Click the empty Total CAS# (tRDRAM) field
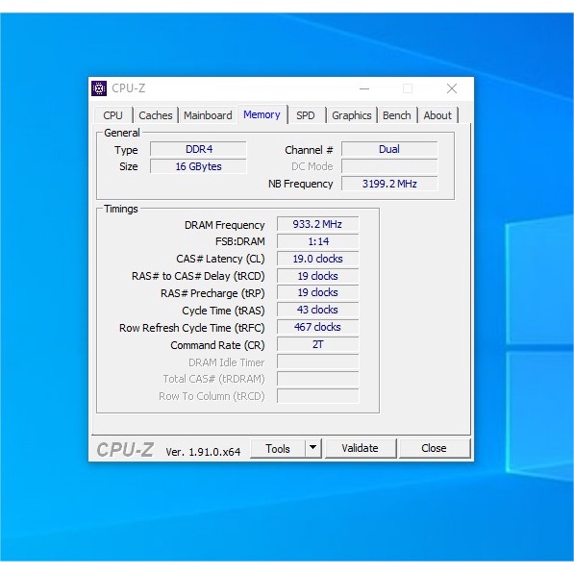The height and width of the screenshot is (574, 574). click(x=317, y=379)
